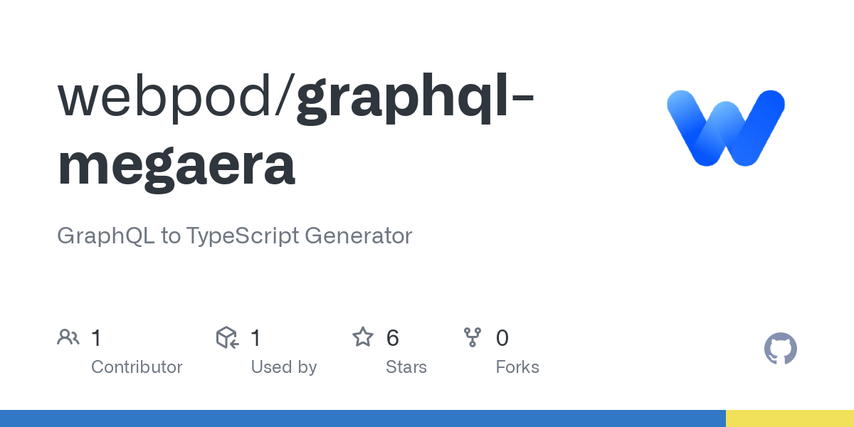Click the yellow language bar segment
Image resolution: width=854 pixels, height=427 pixels.
point(790,418)
